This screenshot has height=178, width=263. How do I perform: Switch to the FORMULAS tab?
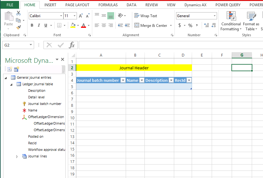click(x=108, y=5)
